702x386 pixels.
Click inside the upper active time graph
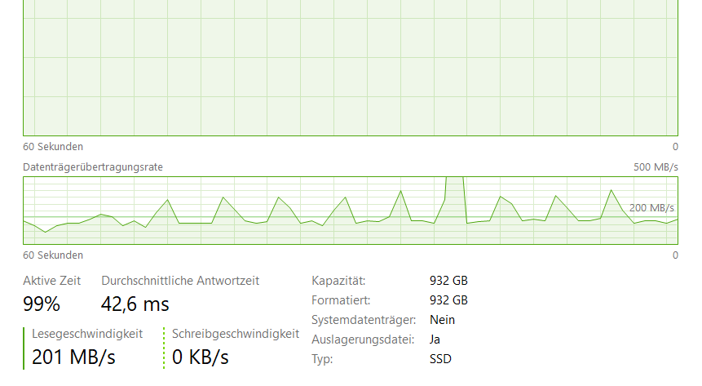(x=351, y=67)
